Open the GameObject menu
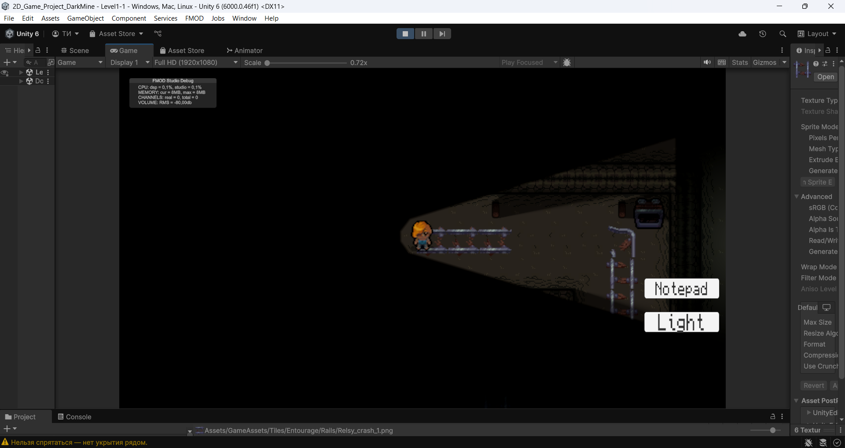The height and width of the screenshot is (448, 845). [85, 18]
